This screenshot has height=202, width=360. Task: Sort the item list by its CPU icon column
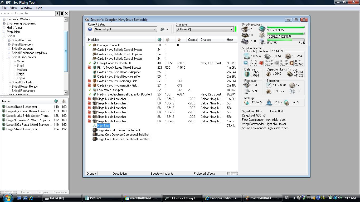pos(56,101)
